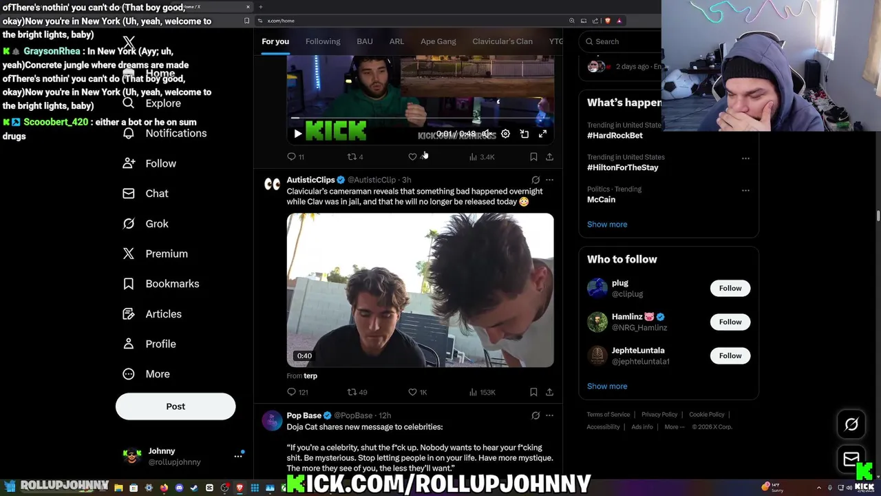
Task: Open the video player settings gear
Action: pos(505,134)
